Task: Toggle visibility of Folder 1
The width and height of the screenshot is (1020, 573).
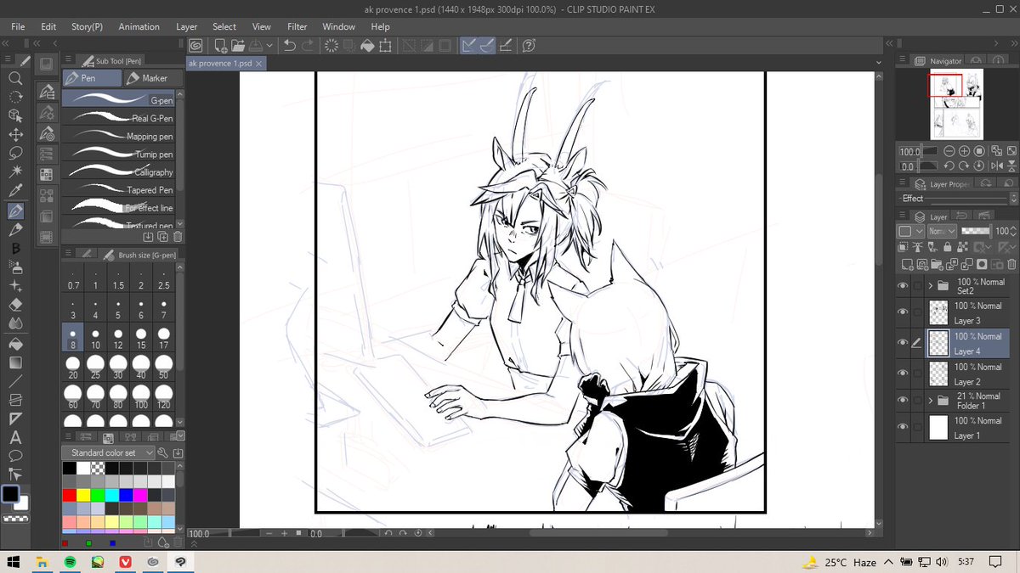Action: (x=903, y=400)
